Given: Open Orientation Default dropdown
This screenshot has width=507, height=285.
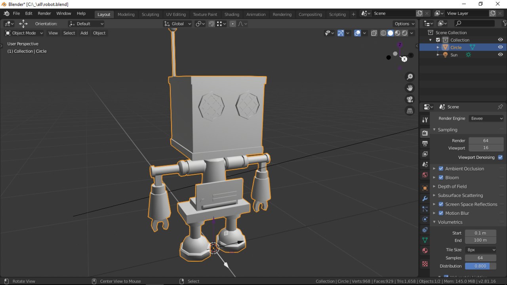Looking at the screenshot, I should click(86, 24).
